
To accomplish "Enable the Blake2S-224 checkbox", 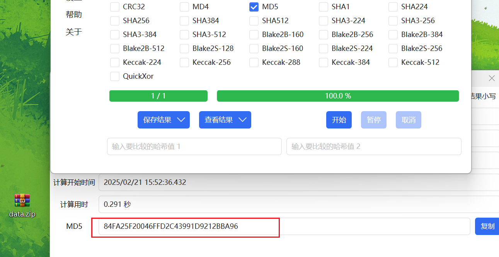I will coord(324,49).
